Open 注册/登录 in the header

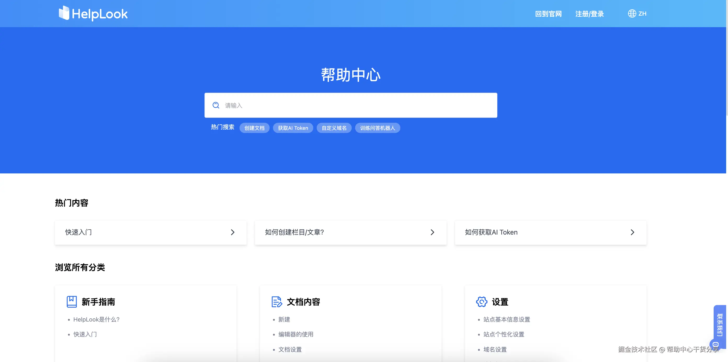(x=589, y=14)
